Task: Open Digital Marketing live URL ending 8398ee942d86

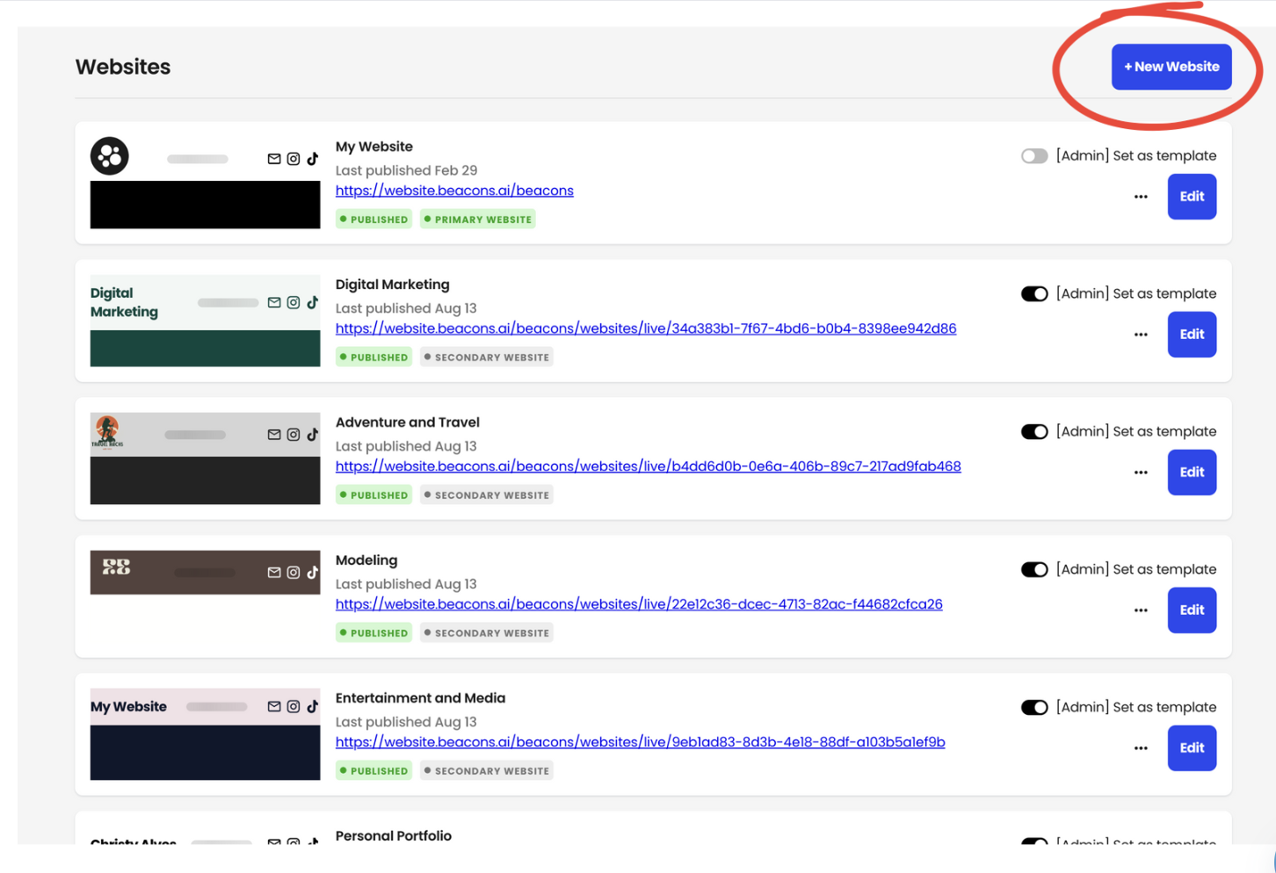Action: pyautogui.click(x=646, y=328)
